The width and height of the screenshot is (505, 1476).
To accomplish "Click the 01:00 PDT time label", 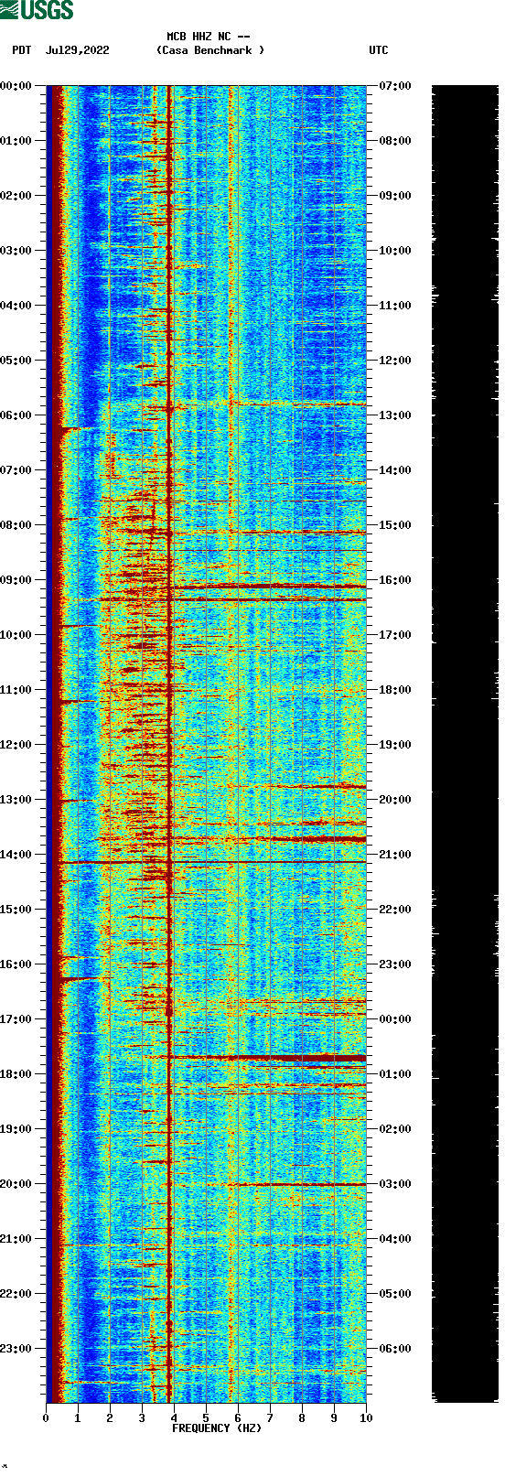I will point(16,141).
